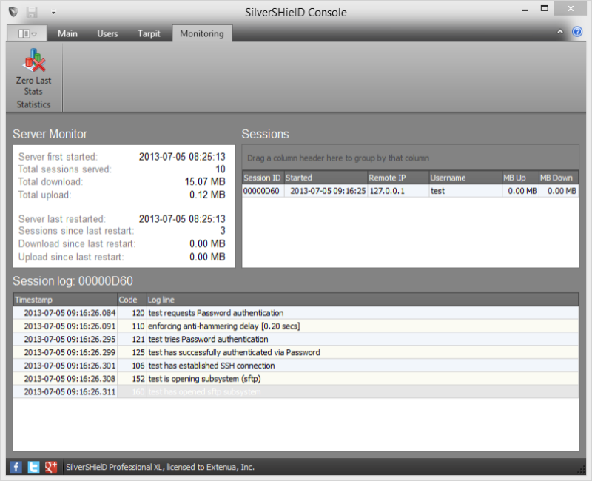Open the application menu dropdown button
This screenshot has width=592, height=481.
pyautogui.click(x=27, y=33)
